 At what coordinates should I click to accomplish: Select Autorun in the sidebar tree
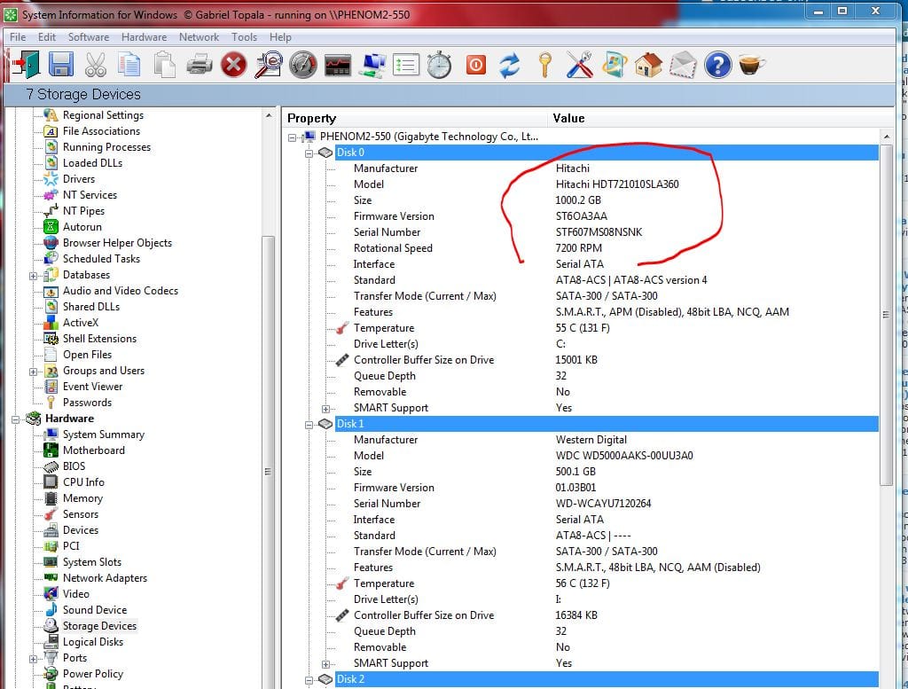tap(82, 227)
